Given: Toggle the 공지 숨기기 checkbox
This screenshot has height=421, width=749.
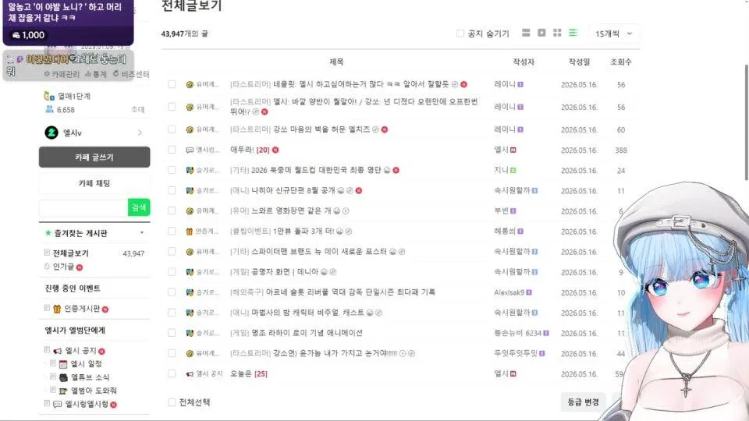Looking at the screenshot, I should (x=460, y=34).
